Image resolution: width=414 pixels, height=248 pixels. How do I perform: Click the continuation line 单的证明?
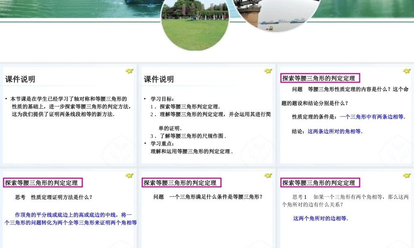tap(170, 129)
